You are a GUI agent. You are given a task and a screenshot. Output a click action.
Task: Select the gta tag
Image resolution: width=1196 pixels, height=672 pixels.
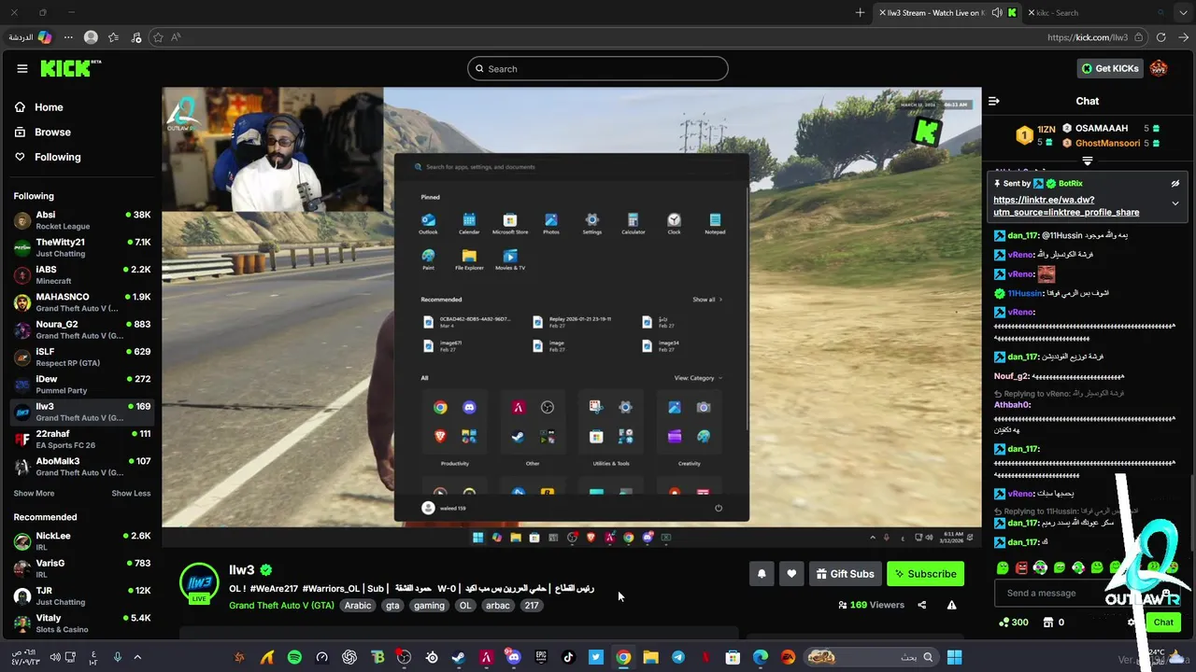392,606
